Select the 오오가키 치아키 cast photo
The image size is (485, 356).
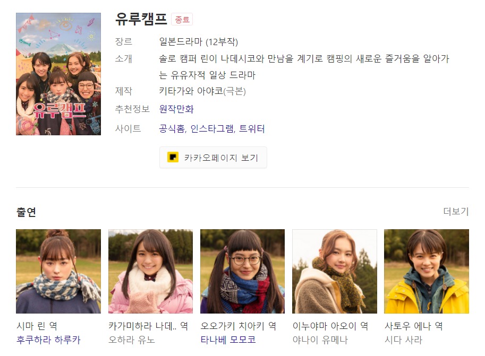[242, 271]
